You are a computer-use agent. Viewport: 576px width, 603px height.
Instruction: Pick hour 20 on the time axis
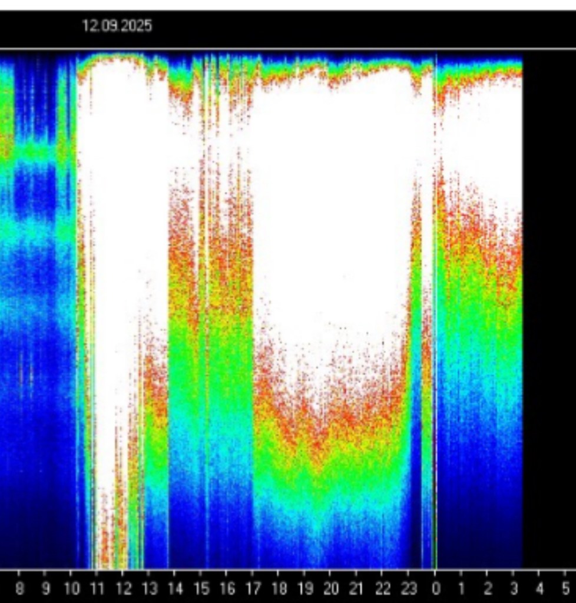330,588
